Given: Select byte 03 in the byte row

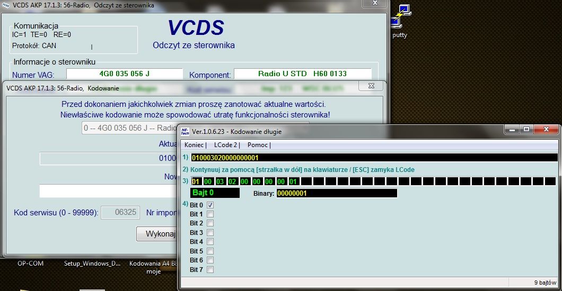Looking at the screenshot, I should click(219, 181).
